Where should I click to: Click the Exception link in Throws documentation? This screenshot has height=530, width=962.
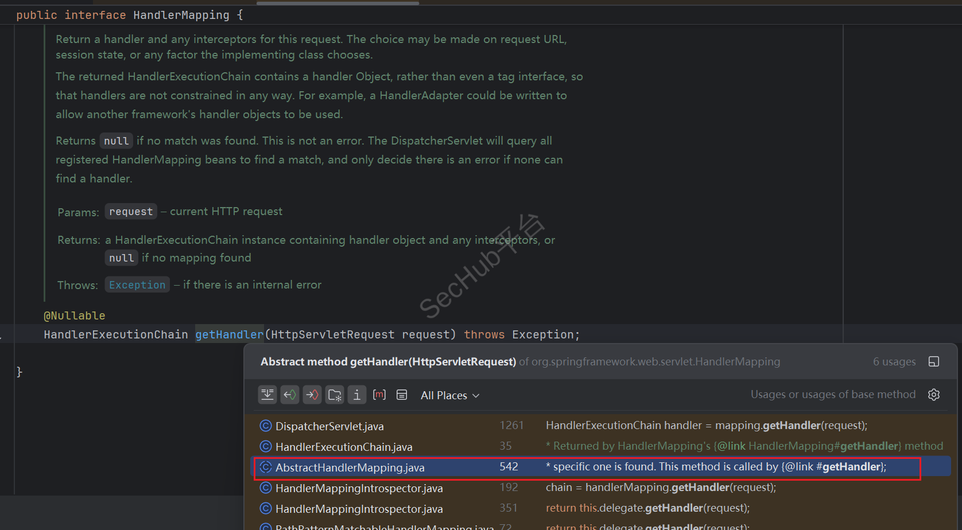137,285
